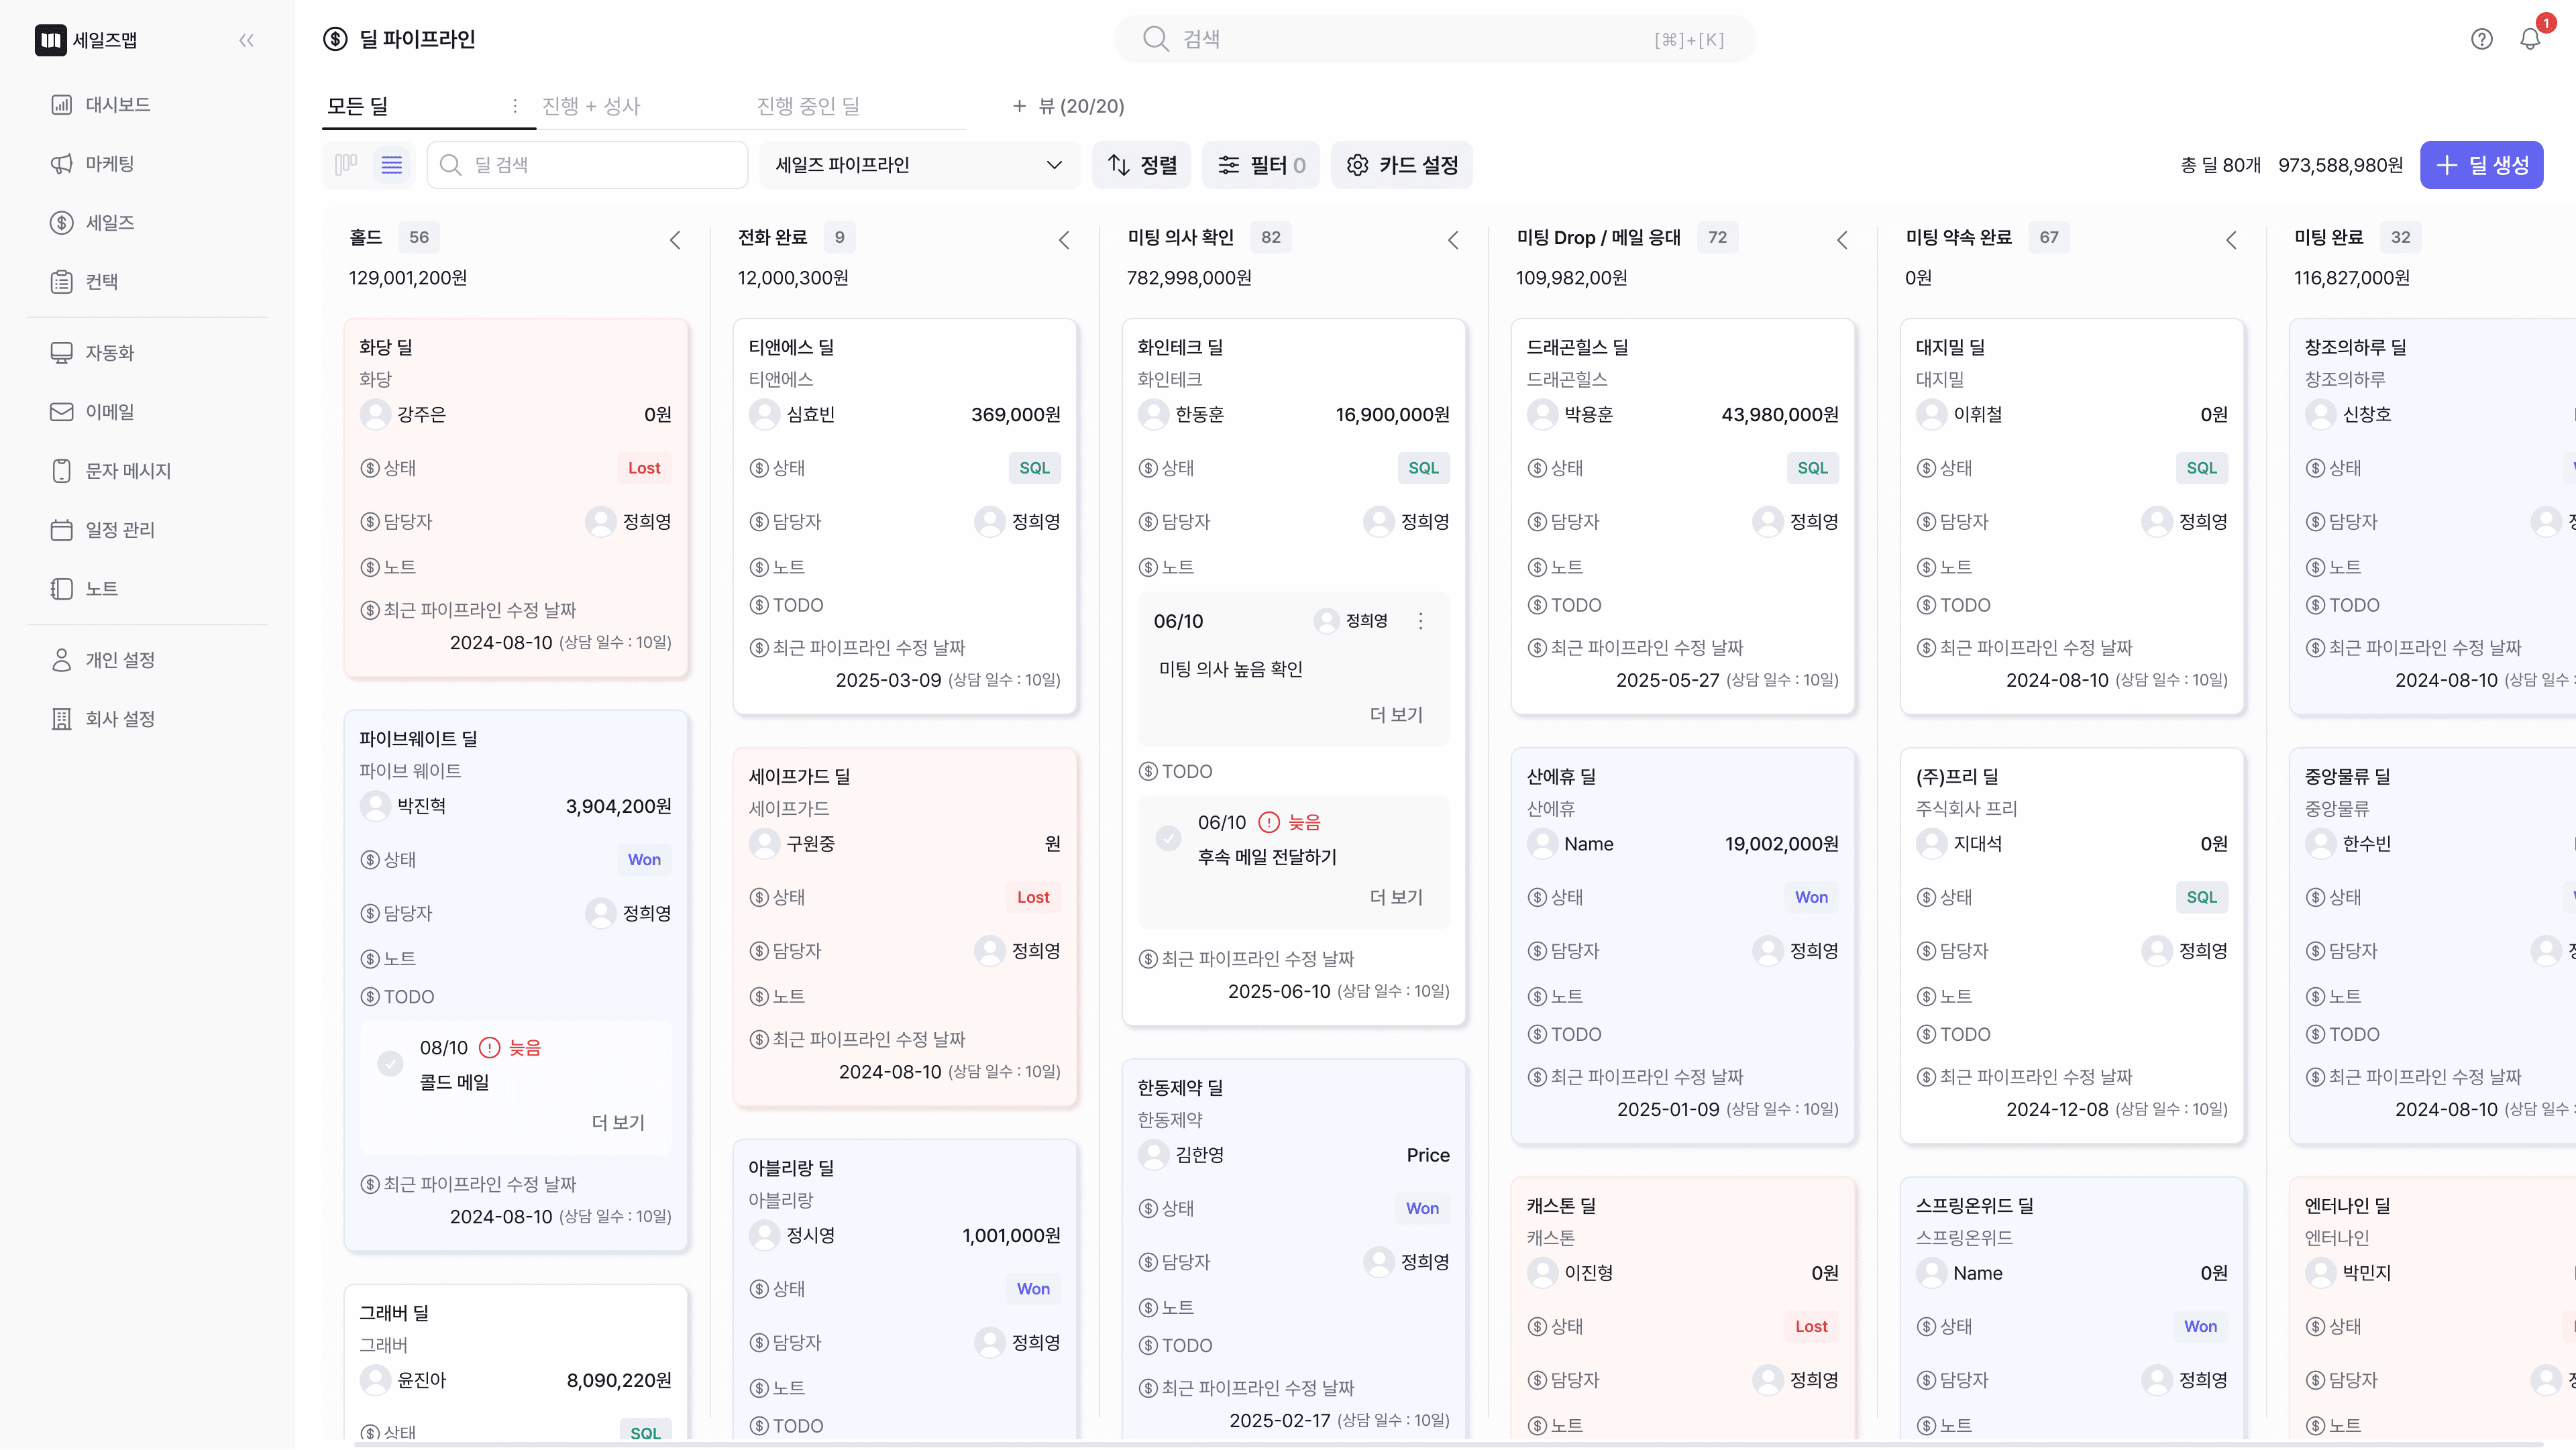Open 컨택 in the sidebar
This screenshot has height=1450, width=2576.
[84, 281]
